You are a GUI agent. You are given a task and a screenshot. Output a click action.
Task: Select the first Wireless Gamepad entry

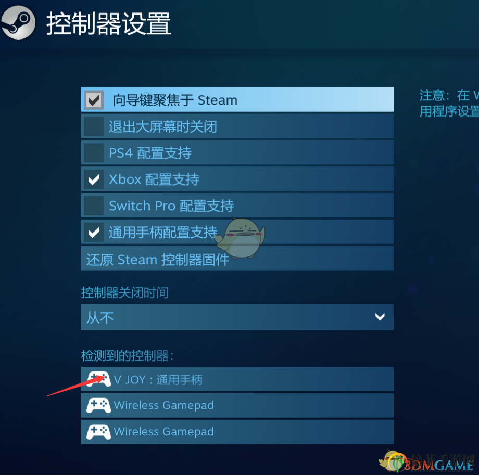pyautogui.click(x=237, y=405)
